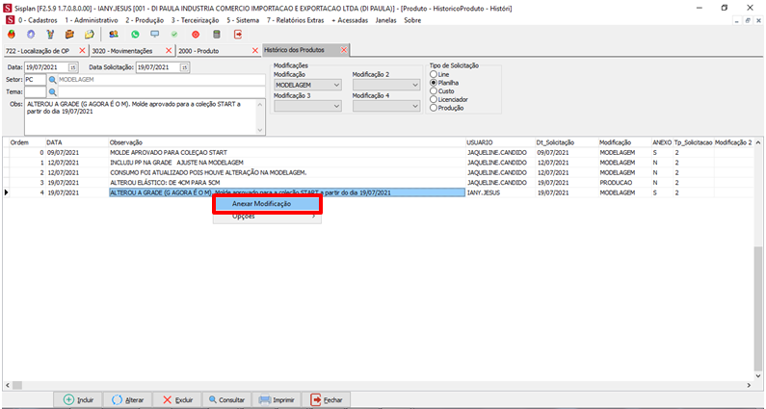Expand the Modificação dropdown showing MODELAGEM
Screen dimensions: 766x409
[x=336, y=85]
